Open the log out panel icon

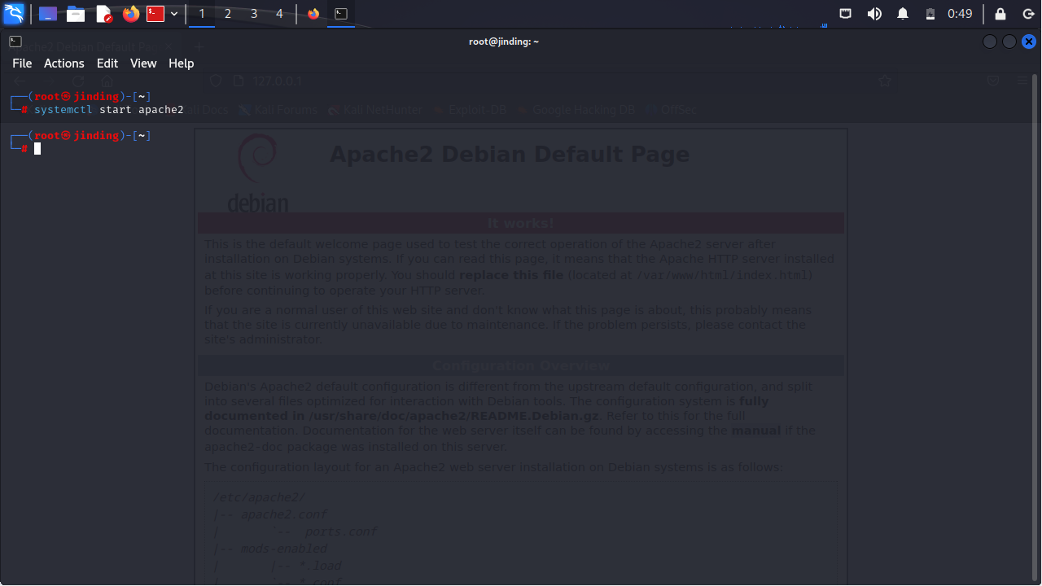tap(1027, 14)
